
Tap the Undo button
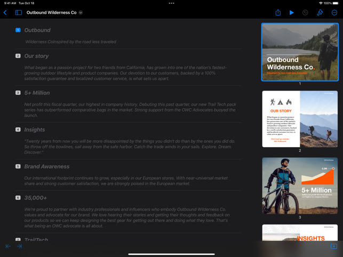[305, 12]
